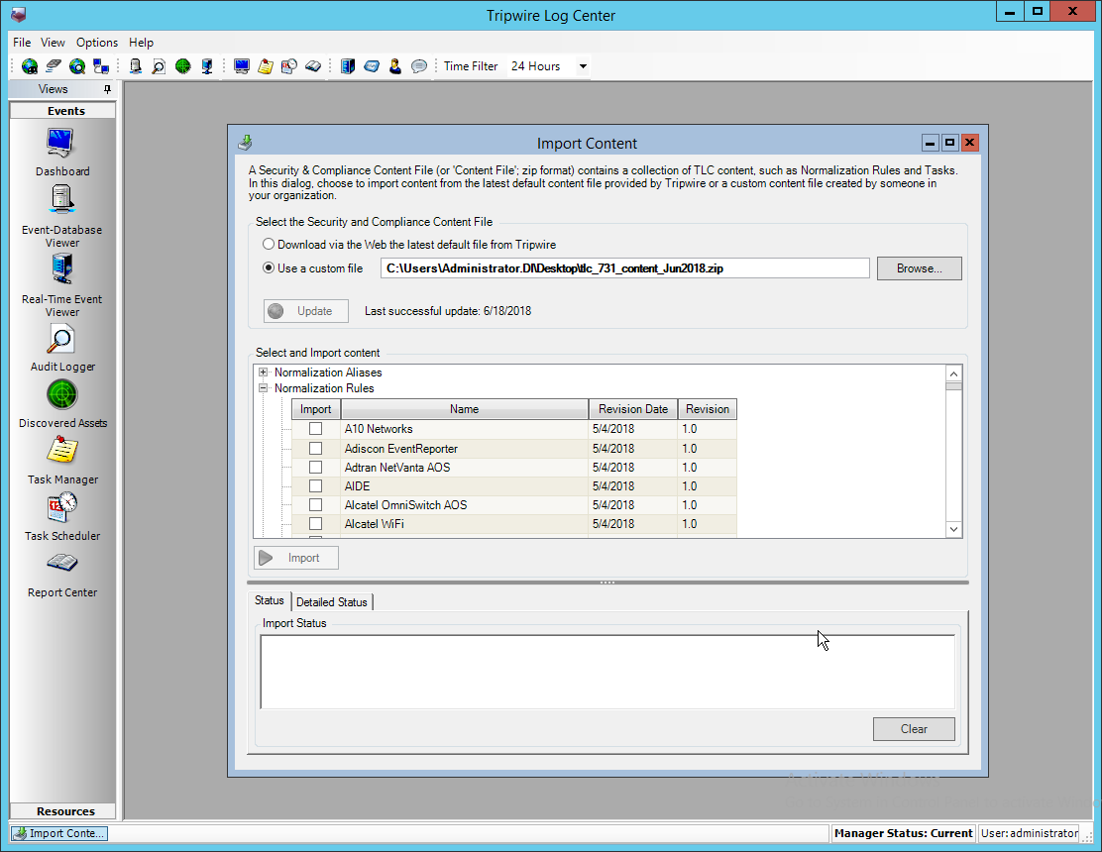
Task: Click the blue server tower toolbar icon
Action: pyautogui.click(x=347, y=66)
